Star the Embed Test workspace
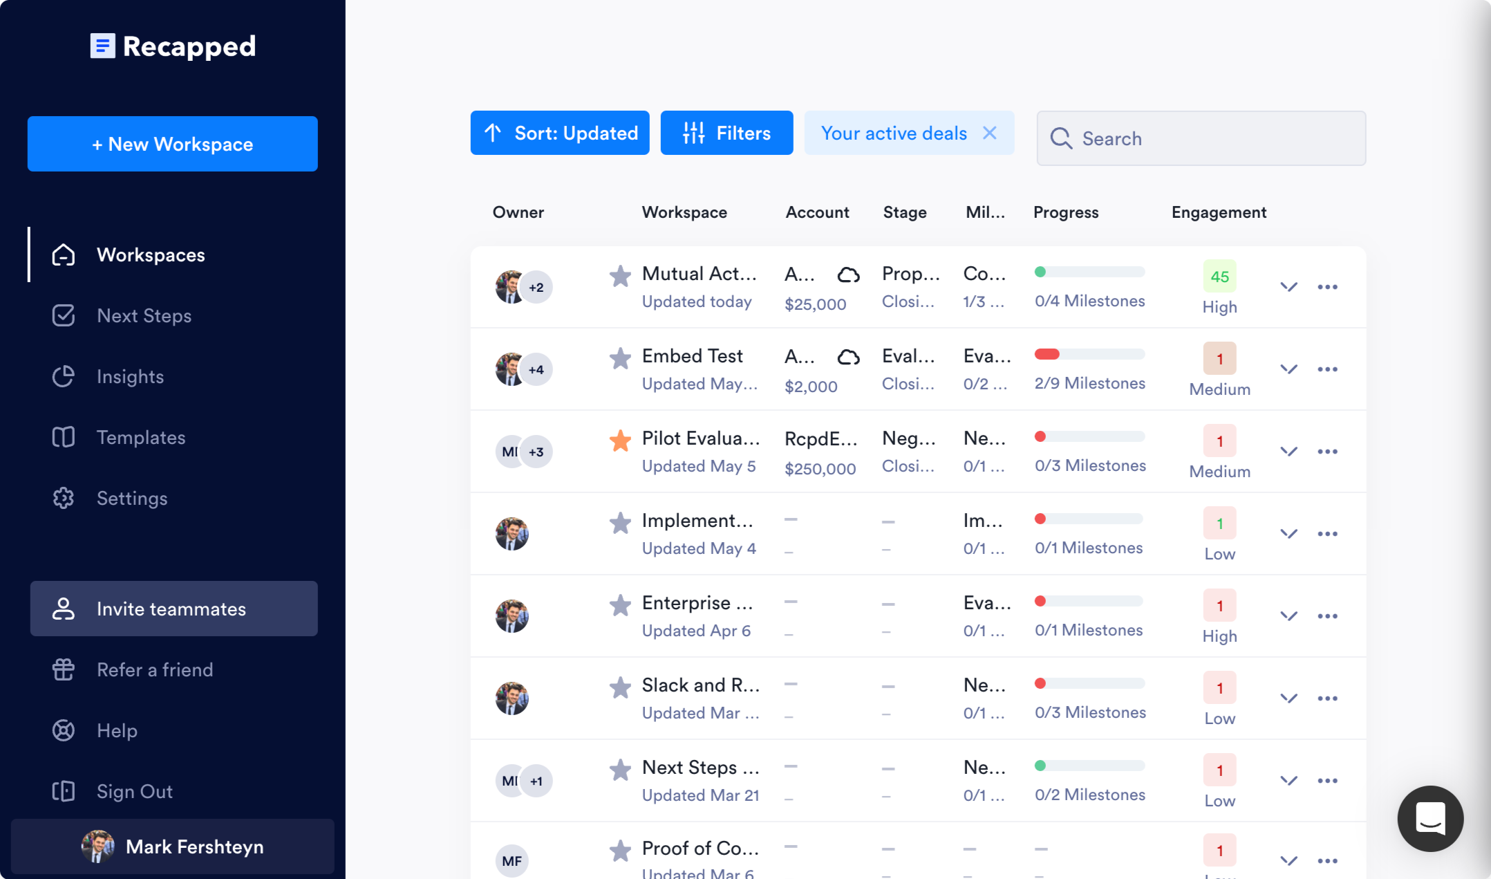This screenshot has width=1491, height=879. coord(619,357)
